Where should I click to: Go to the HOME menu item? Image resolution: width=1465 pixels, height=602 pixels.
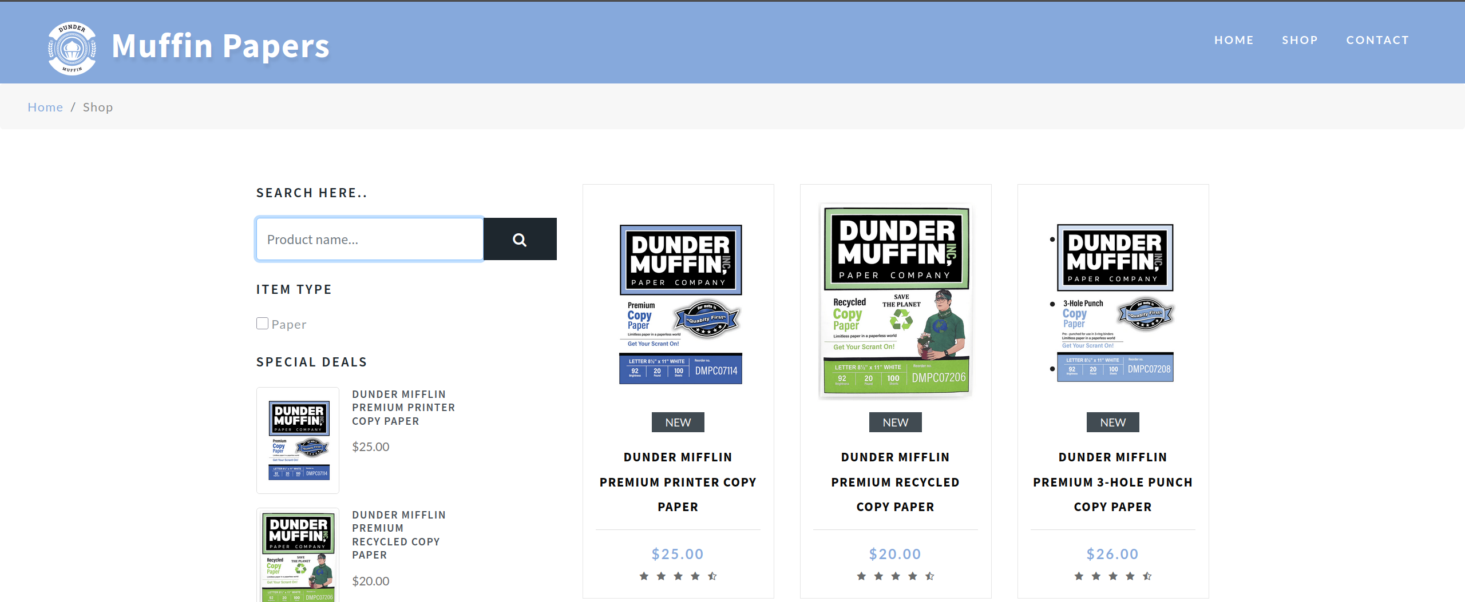pyautogui.click(x=1234, y=40)
